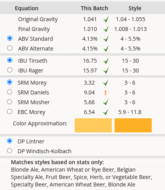Click the This Batch color approximation swatch
The width and height of the screenshot is (165, 190).
(93, 125)
